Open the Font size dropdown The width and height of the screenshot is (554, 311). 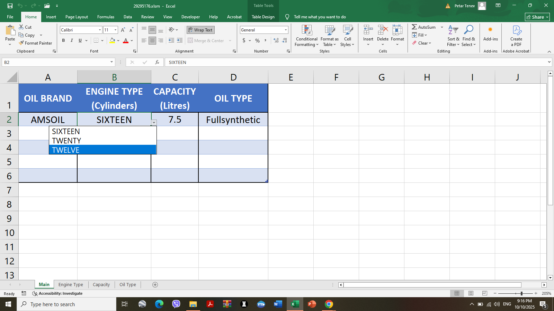click(x=115, y=30)
